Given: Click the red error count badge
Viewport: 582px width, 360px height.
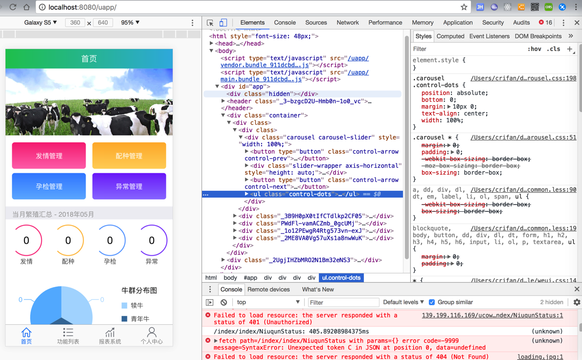Looking at the screenshot, I should pos(545,22).
